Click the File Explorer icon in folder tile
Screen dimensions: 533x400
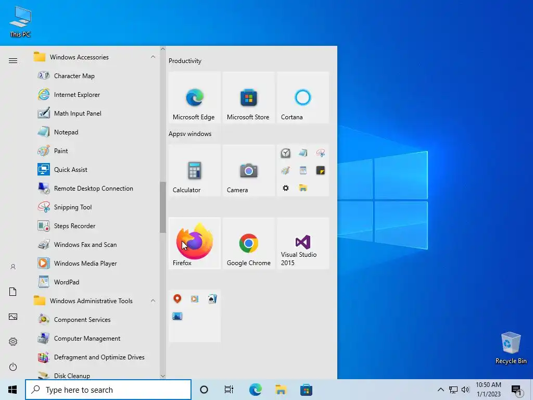(303, 187)
